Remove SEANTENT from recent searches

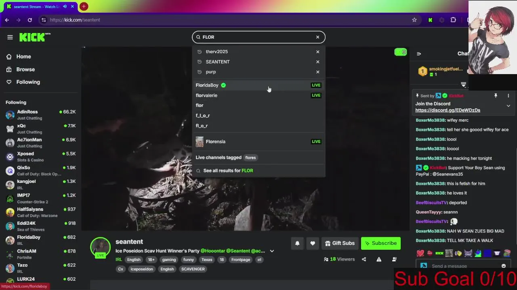click(317, 62)
